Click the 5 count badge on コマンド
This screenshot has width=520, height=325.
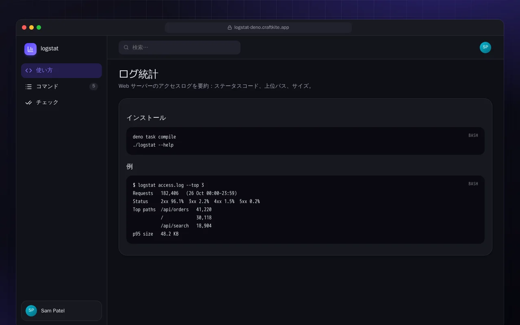coord(93,86)
